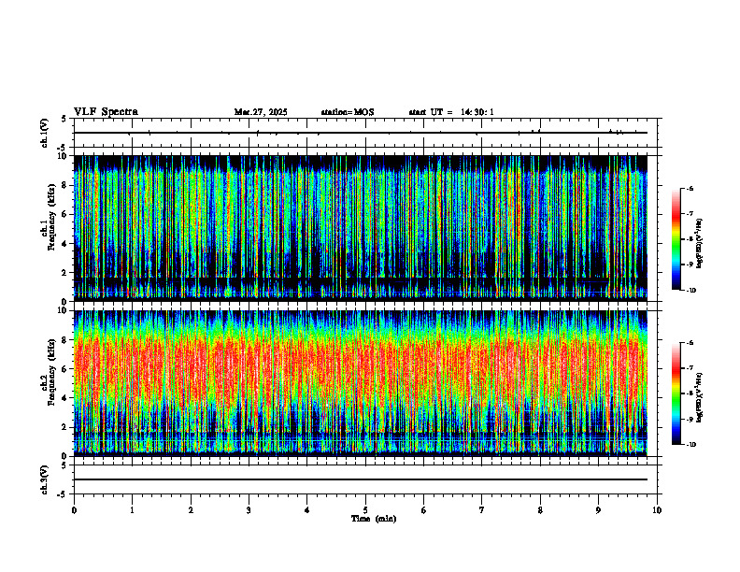Click the "VLF Spectra" plot title
Image resolution: width=740 pixels, height=572 pixels.
106,112
